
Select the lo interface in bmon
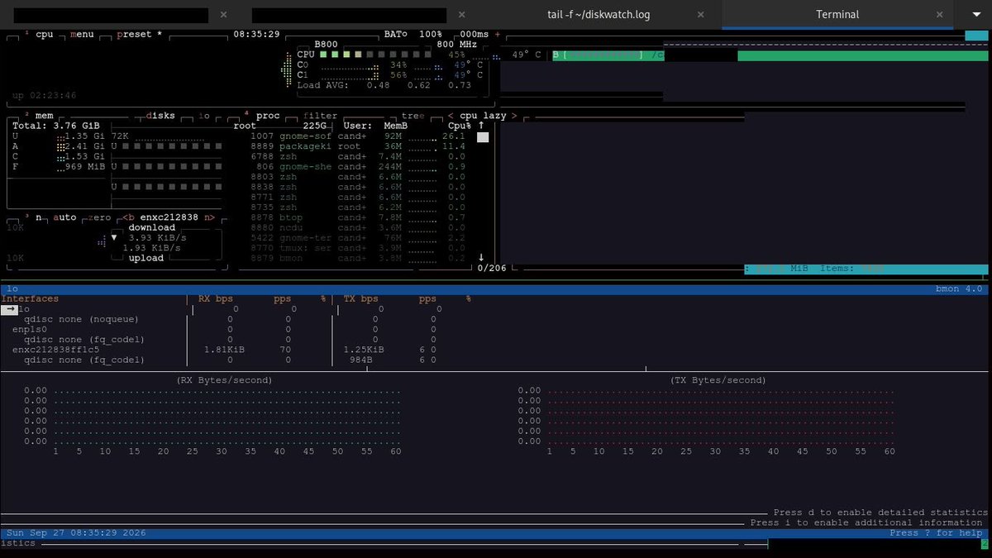[x=24, y=309]
